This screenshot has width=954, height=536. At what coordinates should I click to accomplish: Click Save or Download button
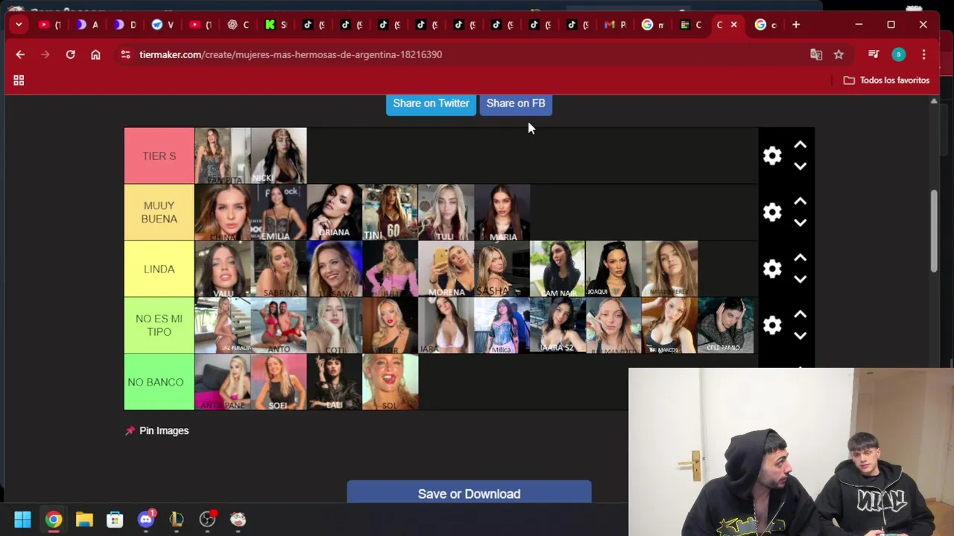pyautogui.click(x=469, y=493)
